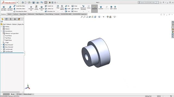The image size is (174, 97).
Task: Select the Rib feature tool
Action: (x=67, y=6)
